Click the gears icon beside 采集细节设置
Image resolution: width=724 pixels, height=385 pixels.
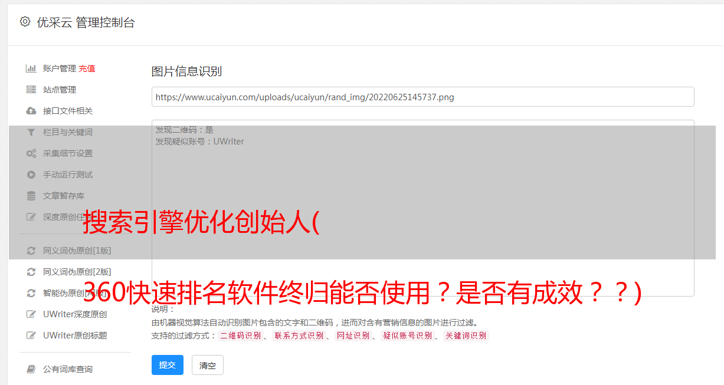point(31,153)
